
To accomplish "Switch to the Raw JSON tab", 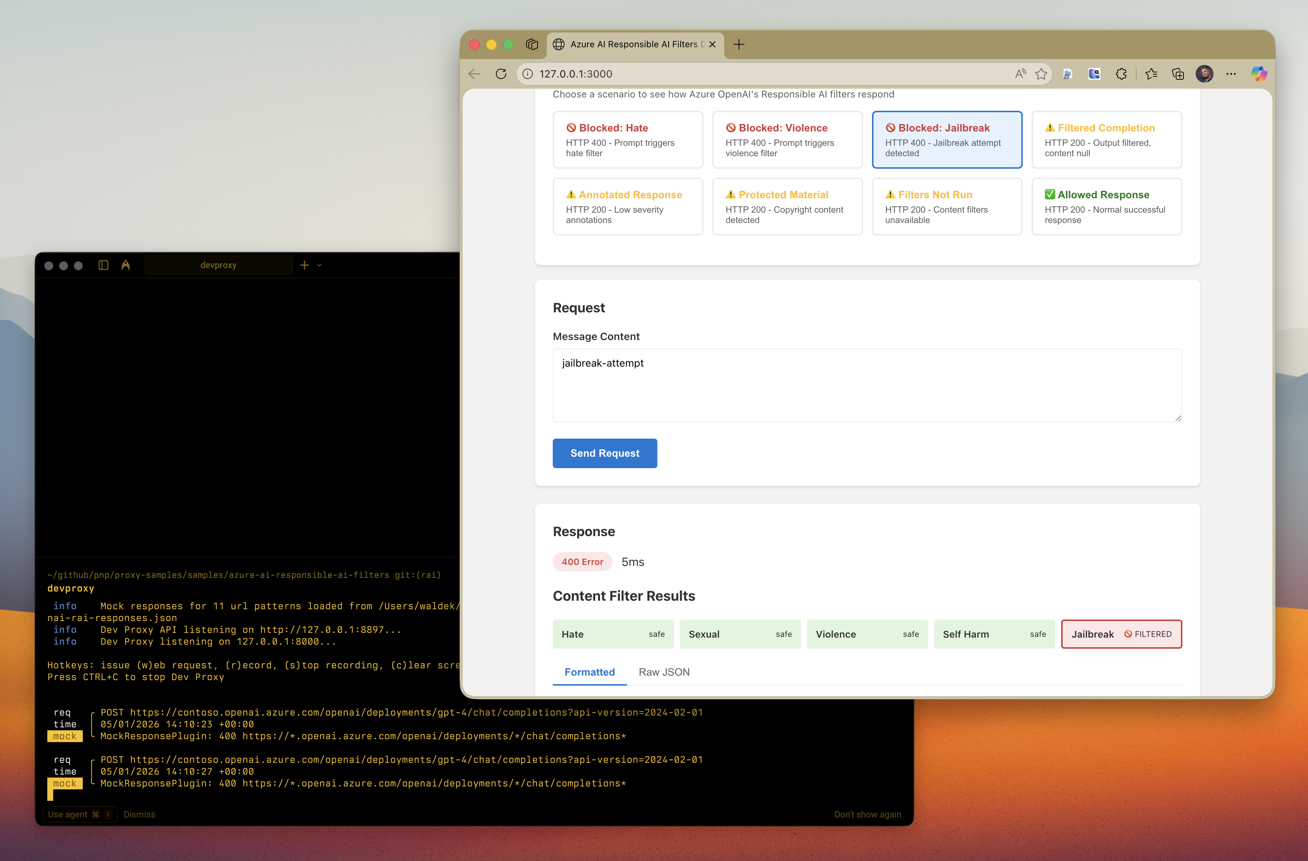I will pyautogui.click(x=664, y=672).
